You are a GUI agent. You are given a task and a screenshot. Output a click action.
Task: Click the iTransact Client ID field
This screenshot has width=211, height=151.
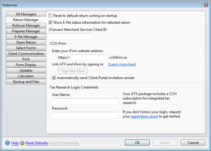point(69,36)
